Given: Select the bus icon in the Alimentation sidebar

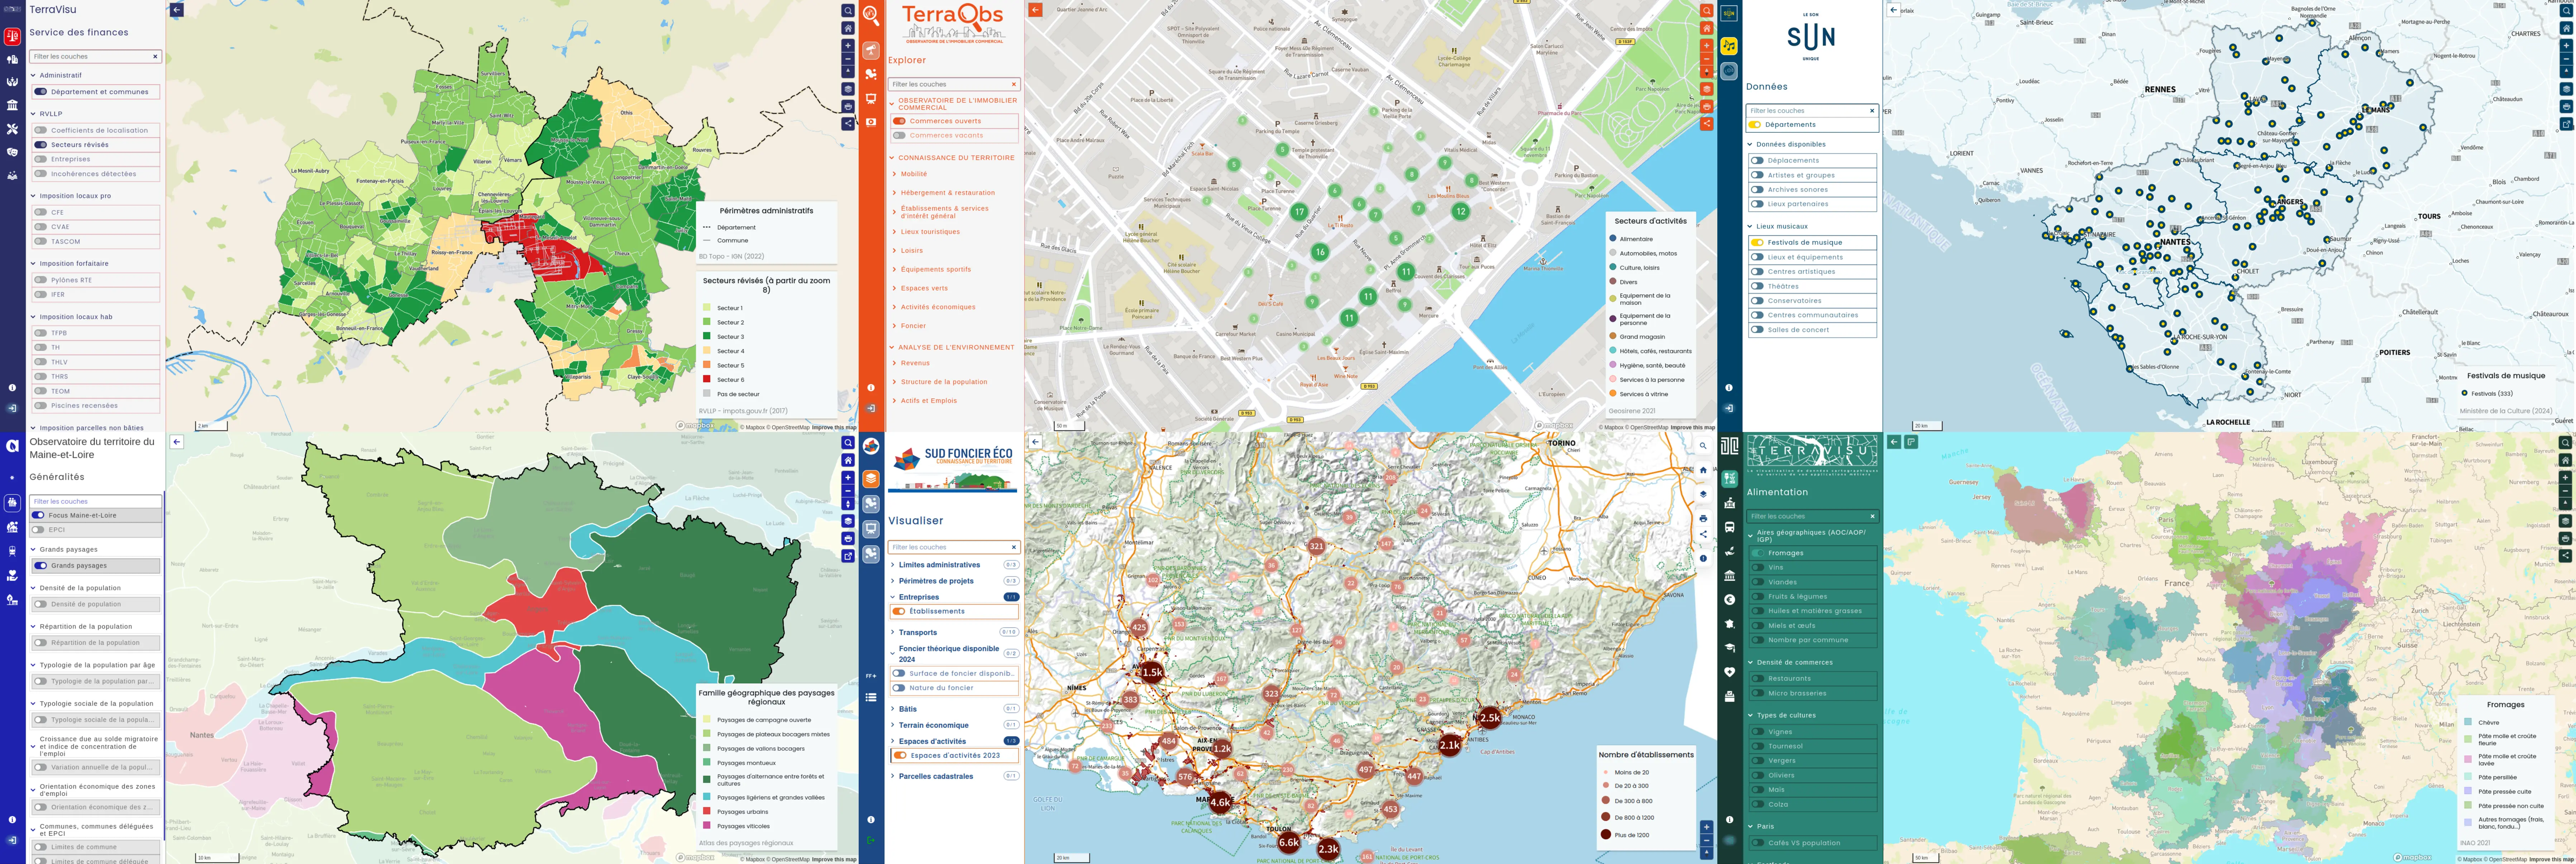Looking at the screenshot, I should pyautogui.click(x=1729, y=527).
